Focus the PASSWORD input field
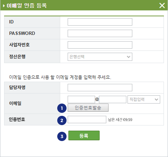Viewport: 168px width, 157px height. click(x=100, y=33)
